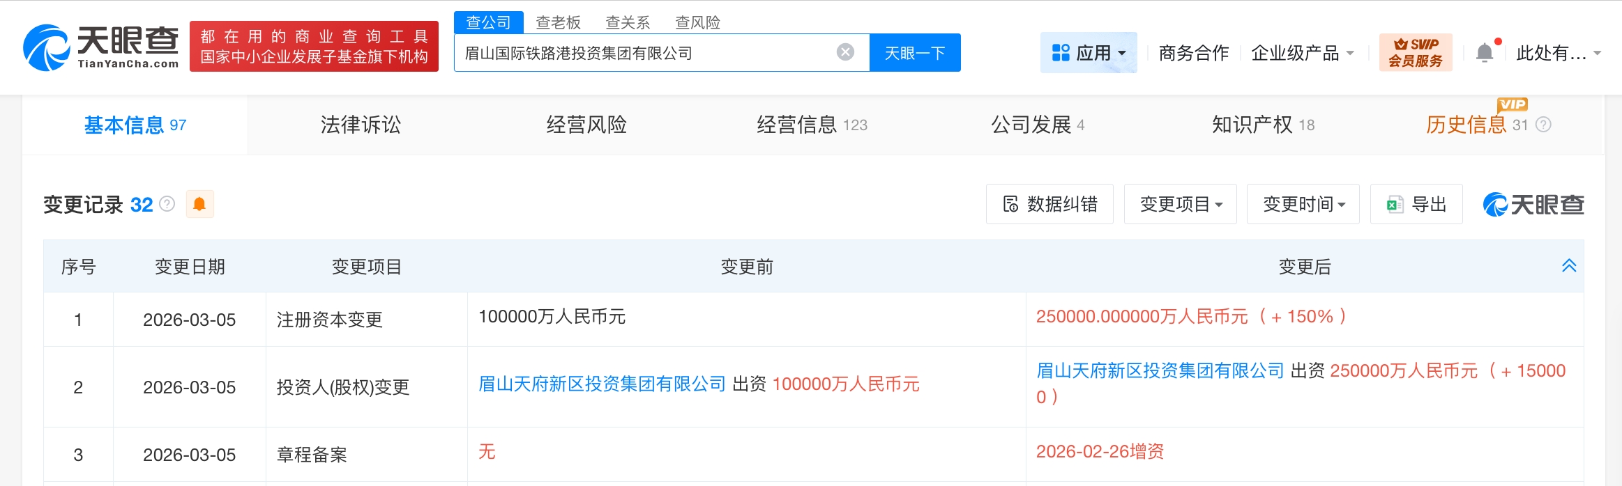Click the TianYanCha logo

[102, 47]
